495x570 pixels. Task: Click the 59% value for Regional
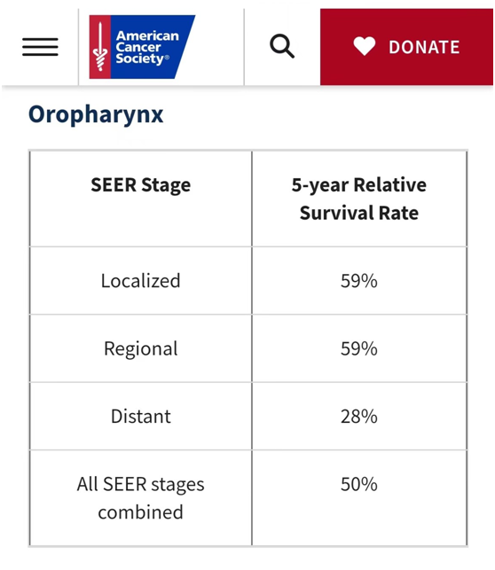pyautogui.click(x=359, y=348)
